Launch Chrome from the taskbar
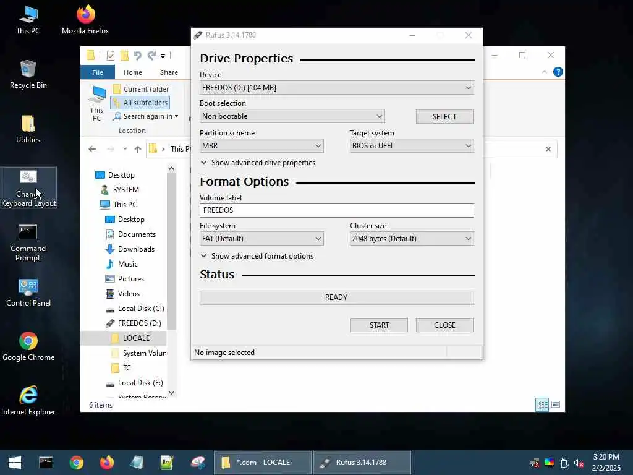 coord(76,463)
